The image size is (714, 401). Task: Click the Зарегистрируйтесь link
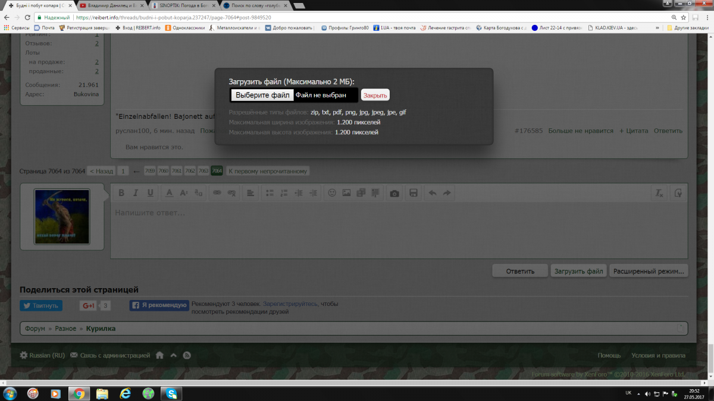[290, 304]
